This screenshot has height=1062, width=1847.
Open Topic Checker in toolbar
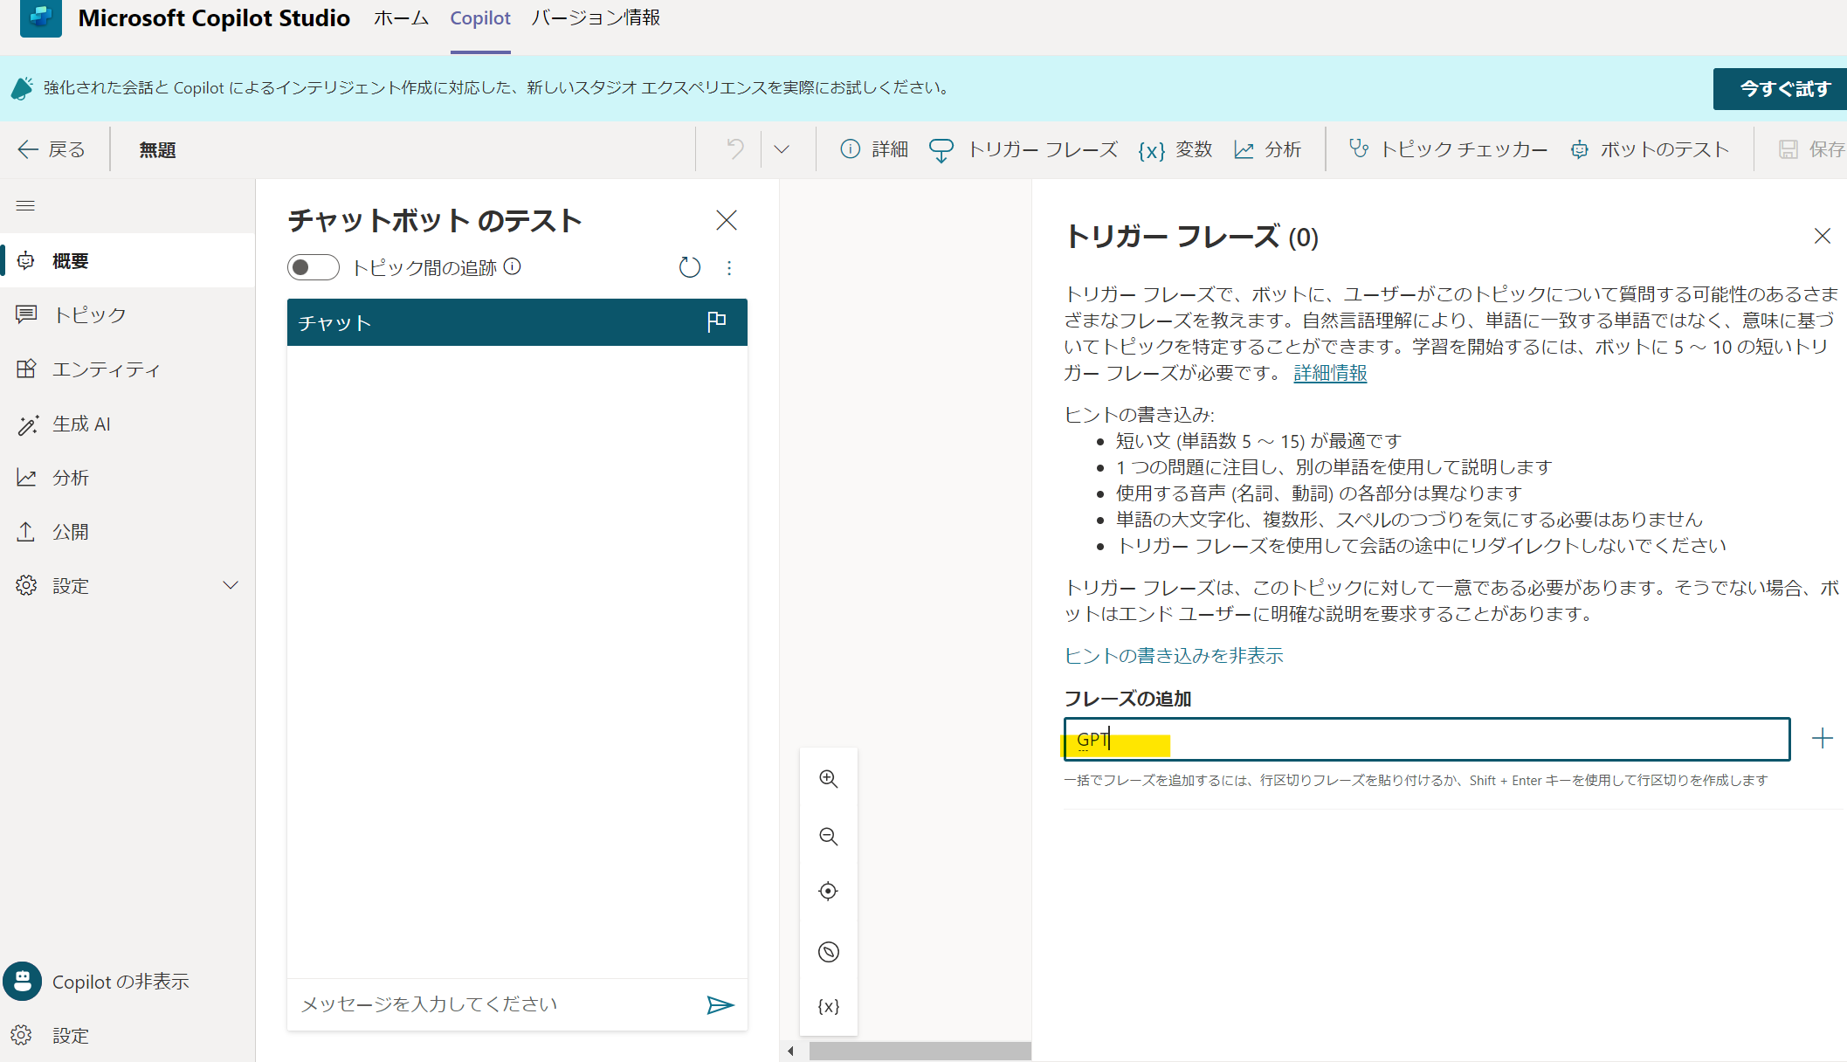click(1448, 149)
